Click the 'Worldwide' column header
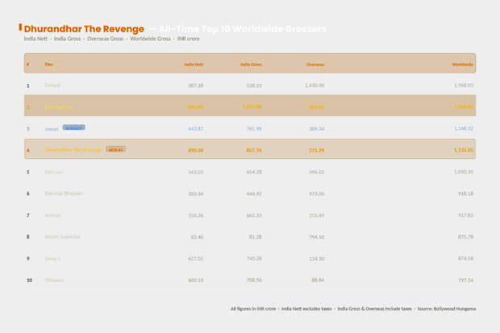This screenshot has height=333, width=500. (x=463, y=65)
